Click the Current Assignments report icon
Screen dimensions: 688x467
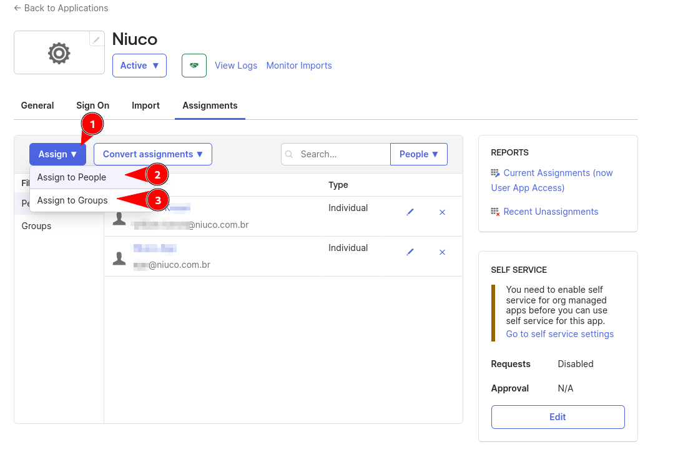tap(495, 173)
